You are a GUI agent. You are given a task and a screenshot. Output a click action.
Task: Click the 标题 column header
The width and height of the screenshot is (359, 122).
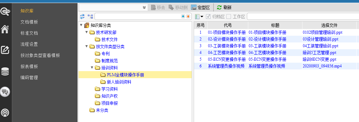pos(275,25)
